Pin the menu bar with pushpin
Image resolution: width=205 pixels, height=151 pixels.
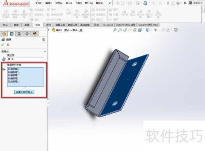109,3
